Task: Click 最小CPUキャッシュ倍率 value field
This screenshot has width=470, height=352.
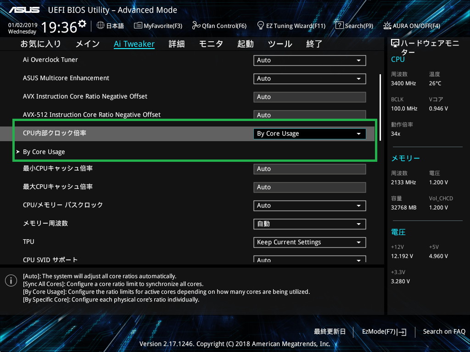Action: (310, 169)
